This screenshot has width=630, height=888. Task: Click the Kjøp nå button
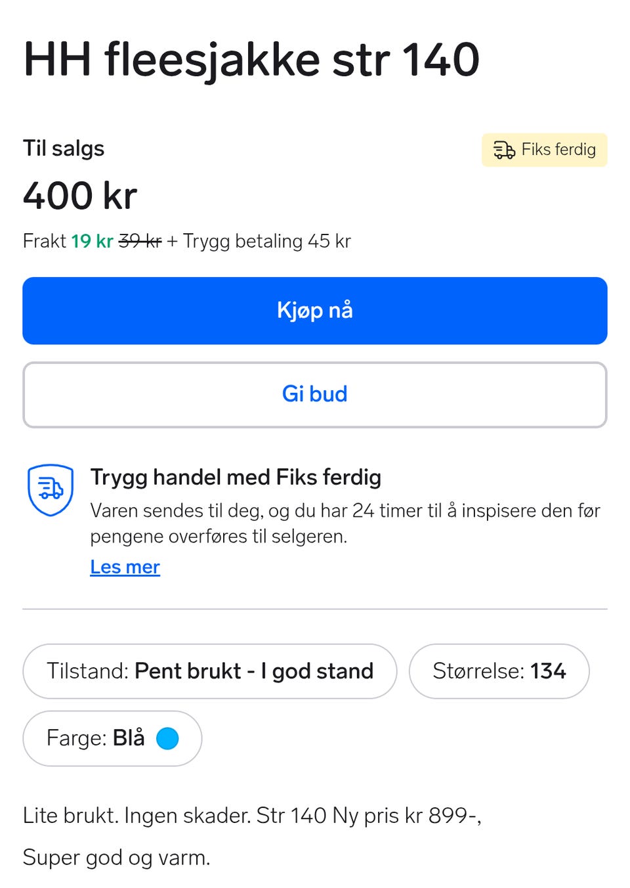click(315, 311)
